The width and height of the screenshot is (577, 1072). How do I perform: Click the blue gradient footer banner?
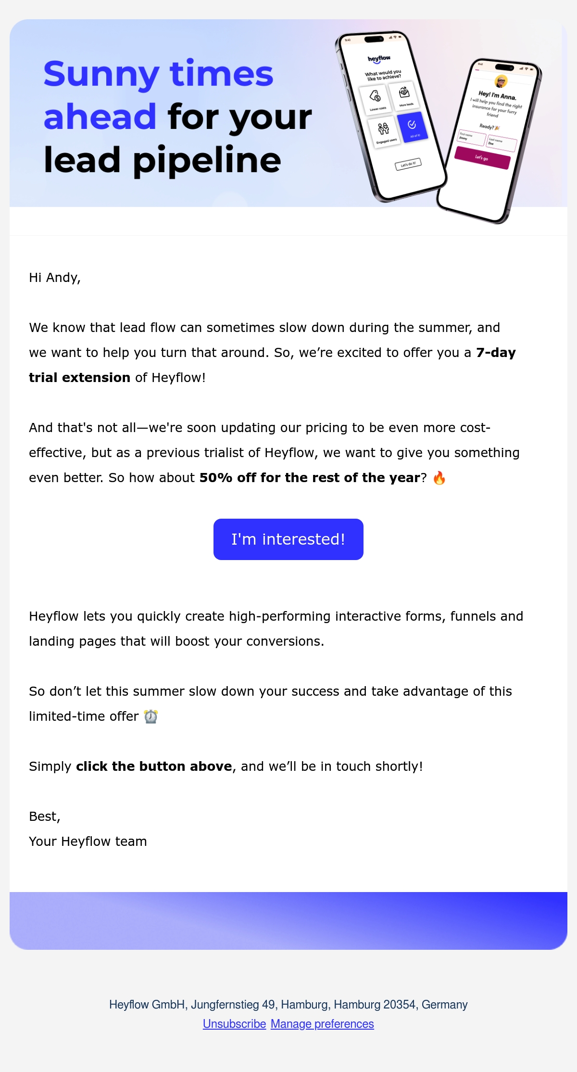[x=288, y=920]
